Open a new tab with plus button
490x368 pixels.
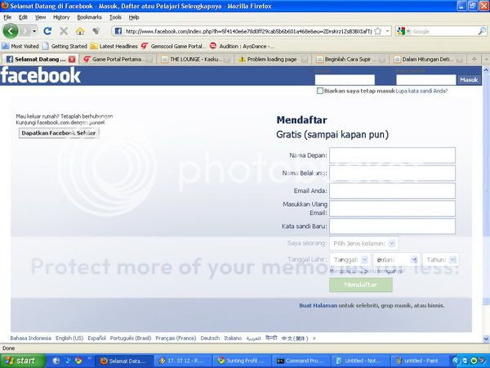pos(474,59)
